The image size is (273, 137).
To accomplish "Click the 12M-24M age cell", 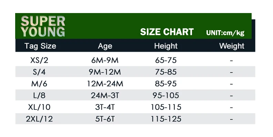I will 105,84.
